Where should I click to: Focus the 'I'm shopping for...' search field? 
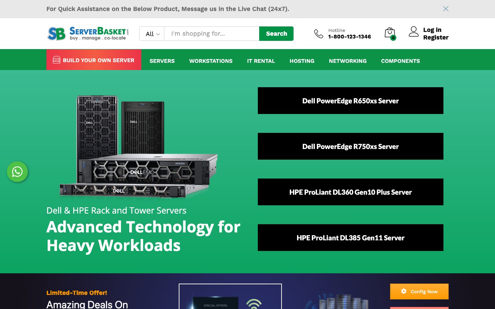coord(212,34)
